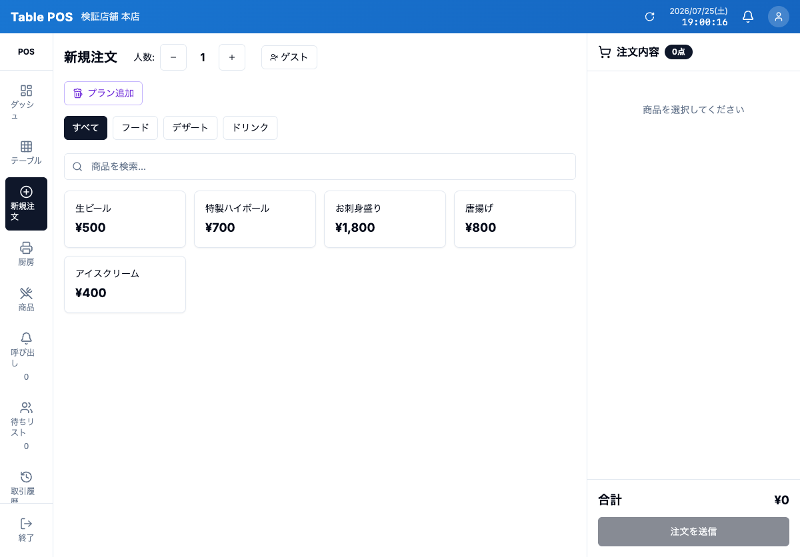800x557 pixels.
Task: Select the すべて category tab
Action: coord(85,128)
